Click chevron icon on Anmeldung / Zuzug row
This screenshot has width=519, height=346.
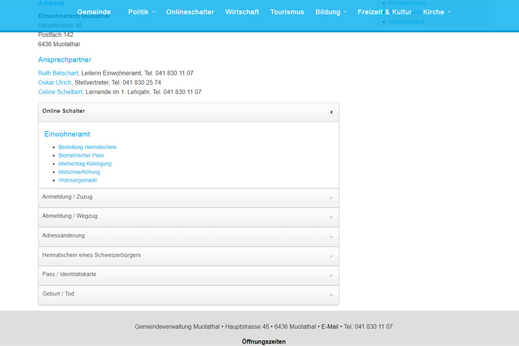(x=331, y=198)
